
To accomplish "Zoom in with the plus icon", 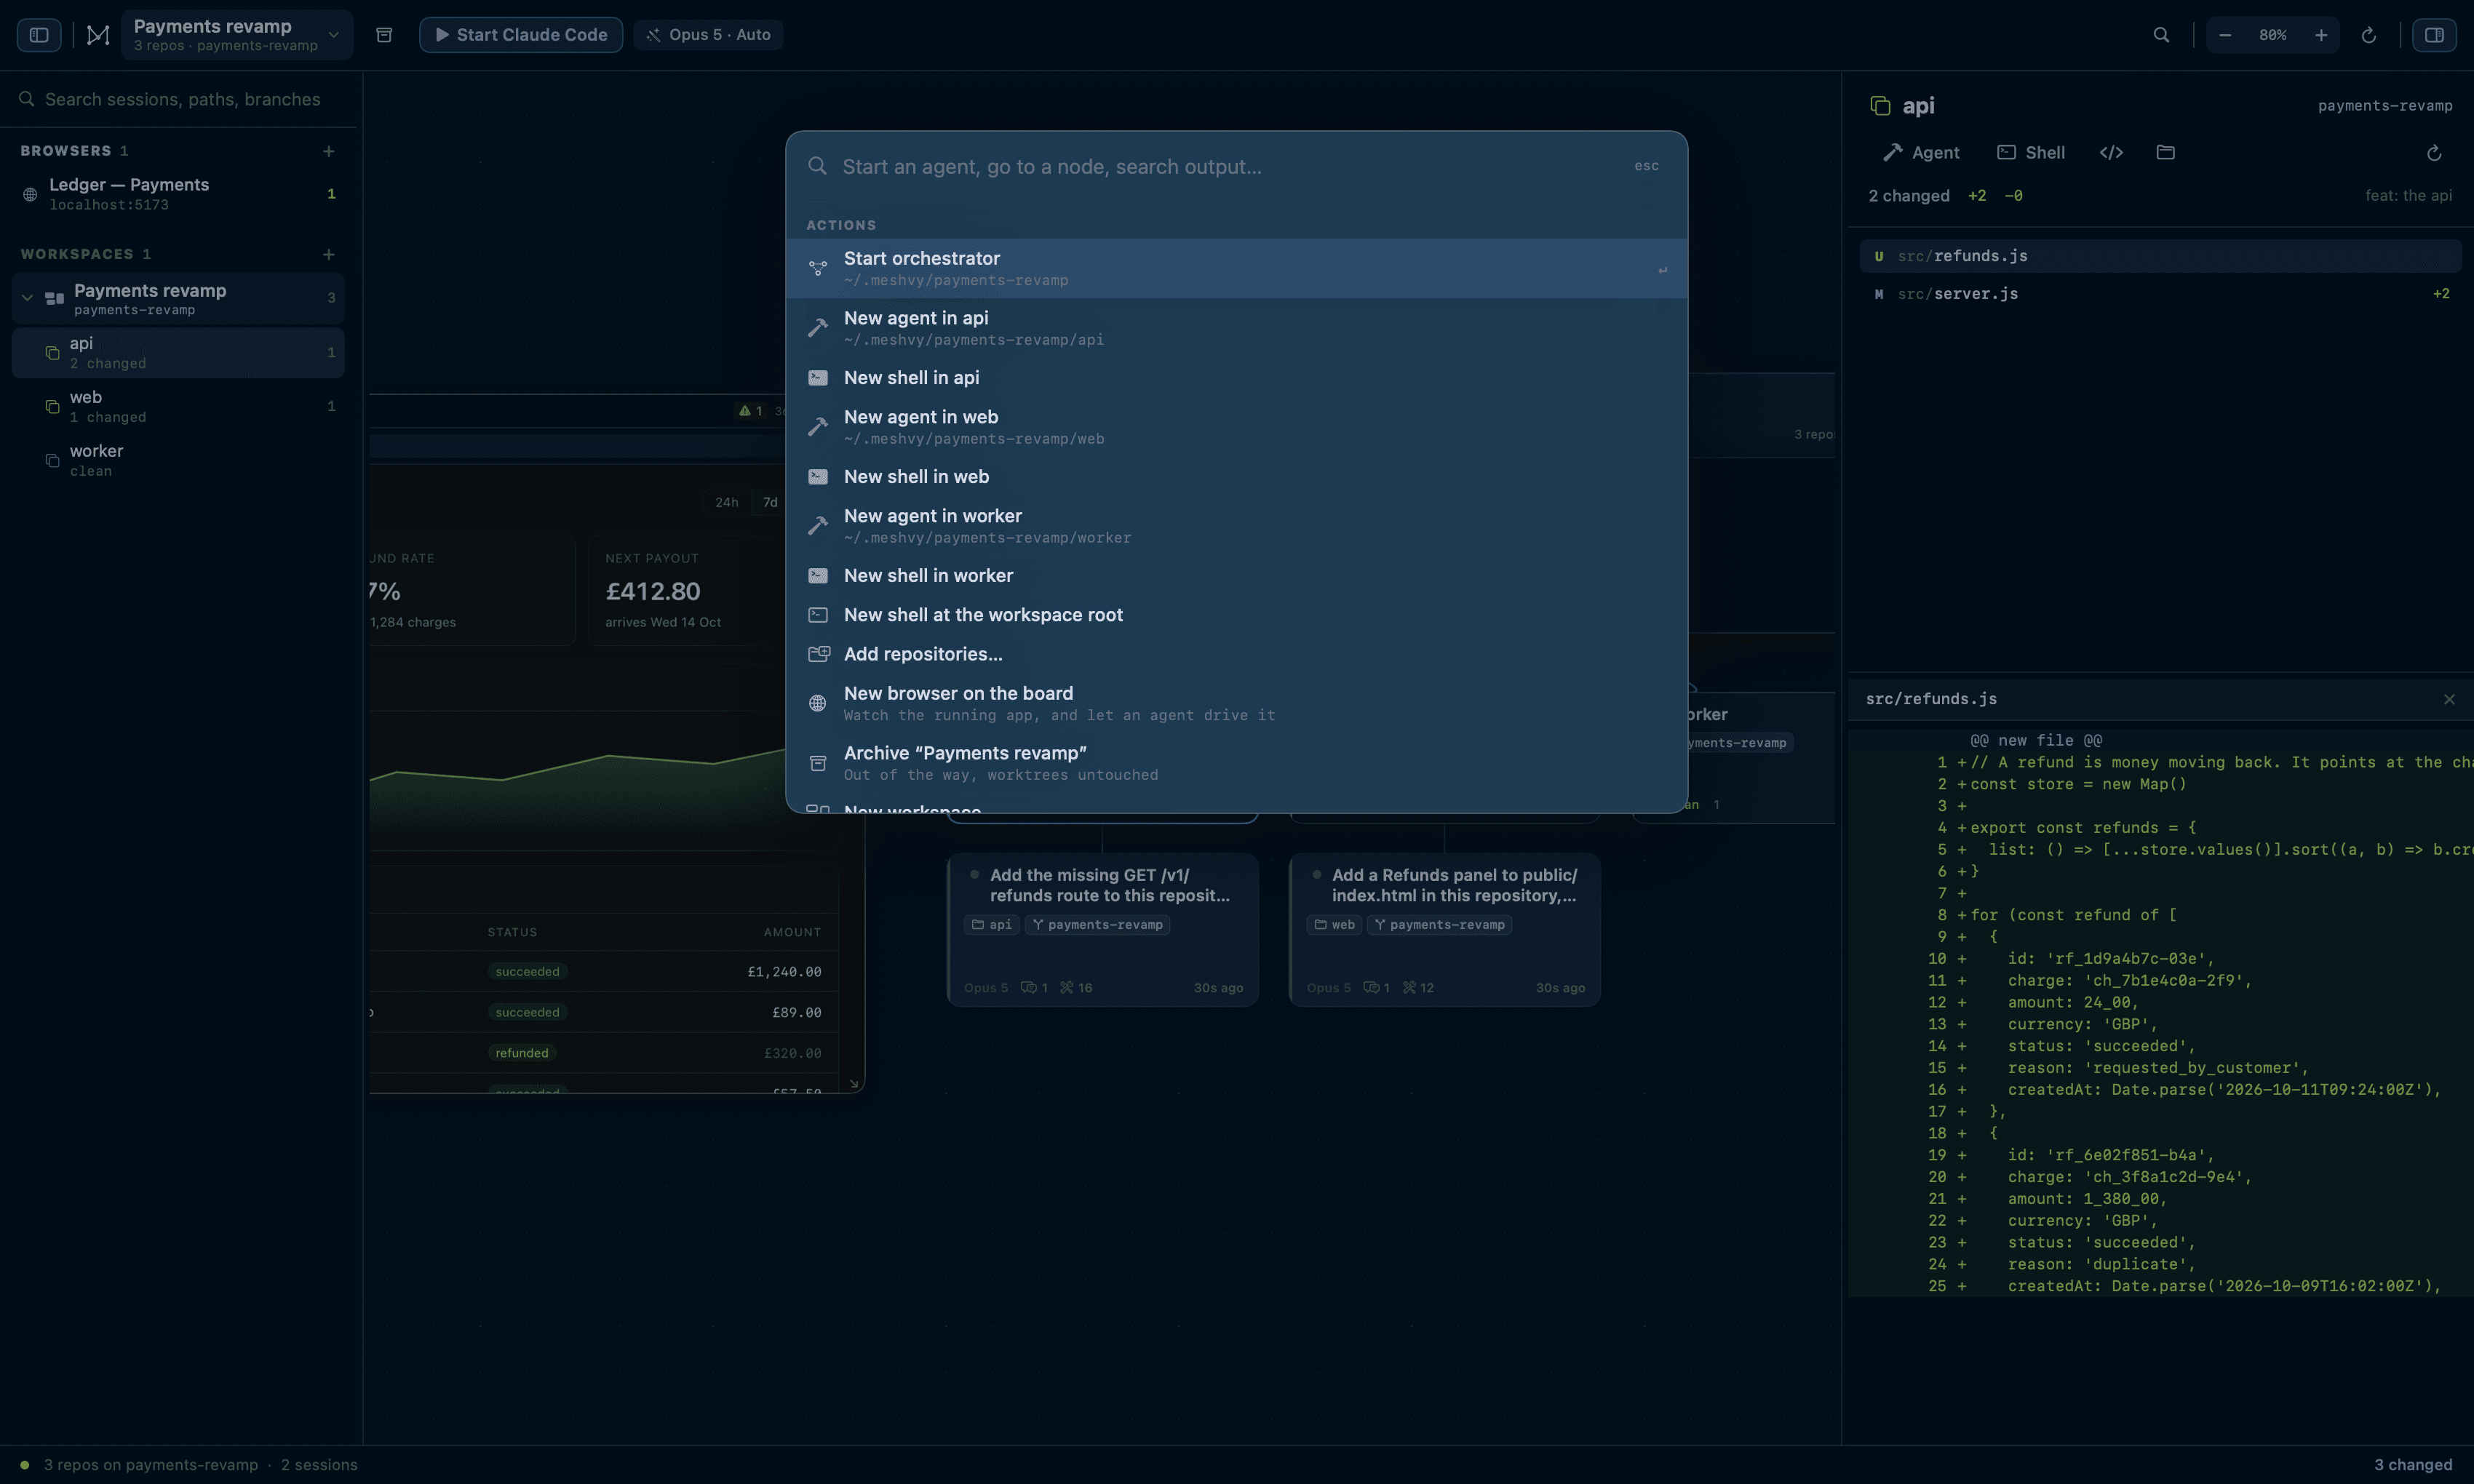I will pos(2321,35).
